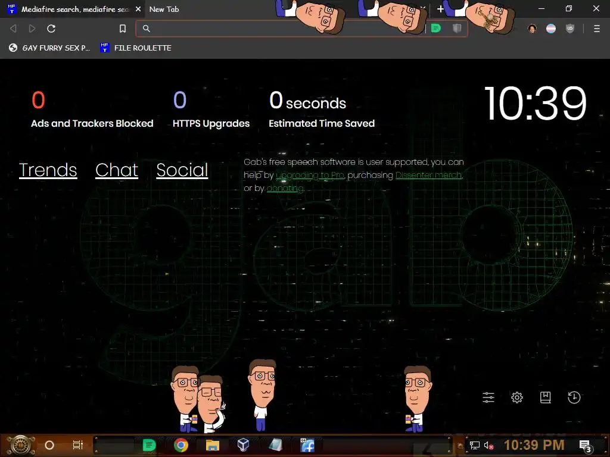Click the HTTPS Upgrades counter
Screen dimensions: 610x457
click(211, 109)
